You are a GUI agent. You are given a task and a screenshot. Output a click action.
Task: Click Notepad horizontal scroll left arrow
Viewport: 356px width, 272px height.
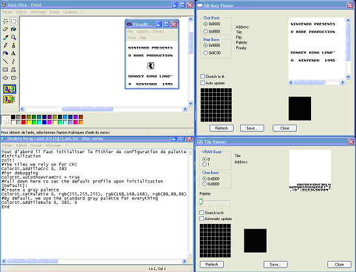click(x=4, y=261)
